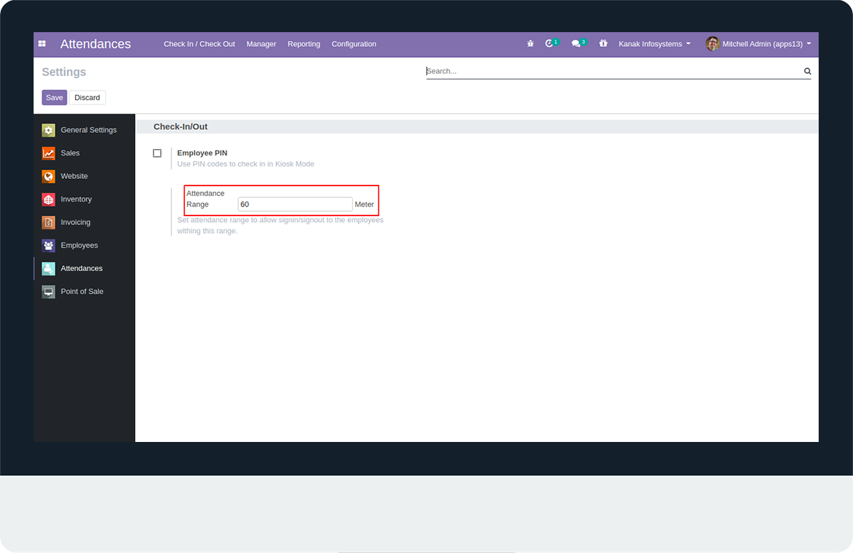This screenshot has width=853, height=553.
Task: Click the General Settings gear icon
Action: click(x=48, y=130)
